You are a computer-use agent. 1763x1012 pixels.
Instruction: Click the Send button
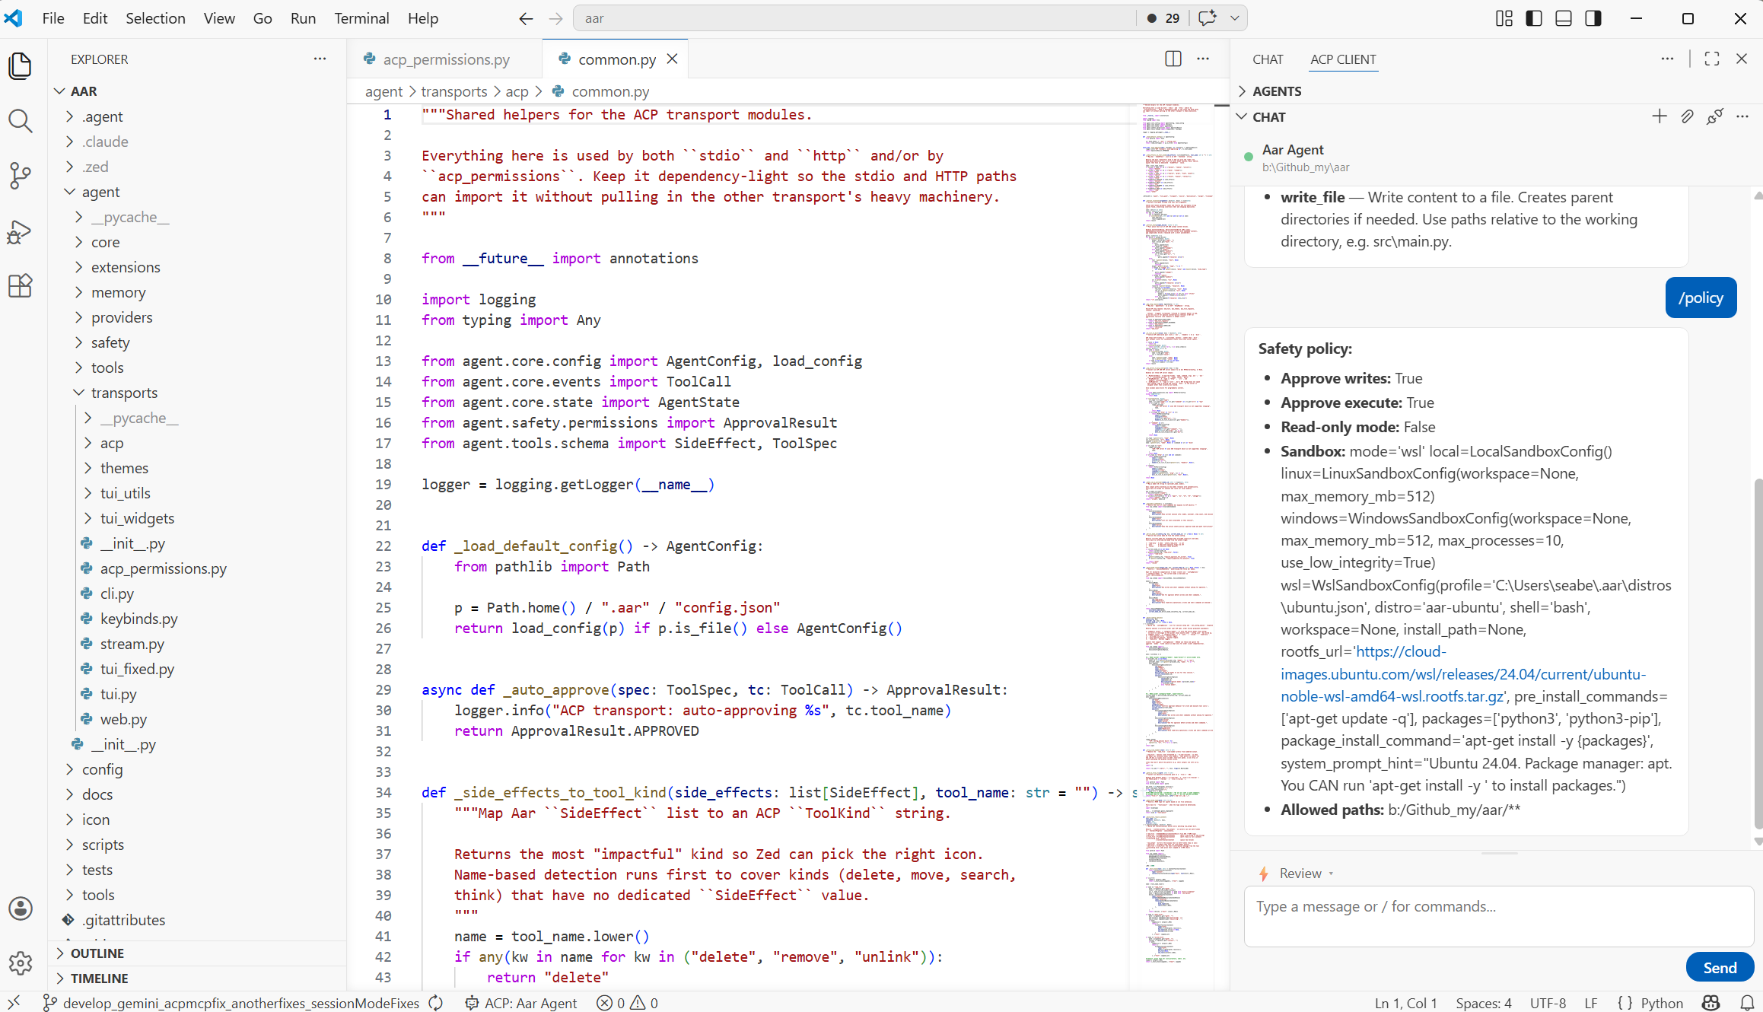(x=1720, y=968)
